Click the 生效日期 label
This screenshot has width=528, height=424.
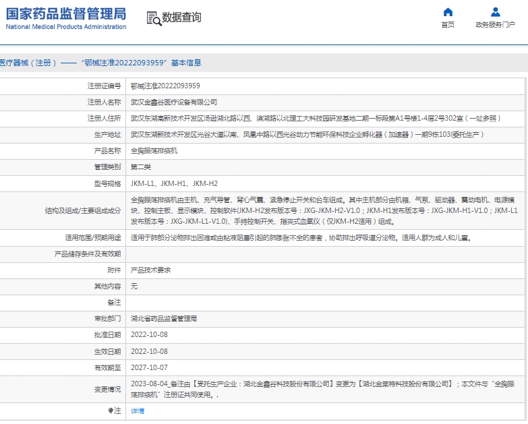[107, 352]
